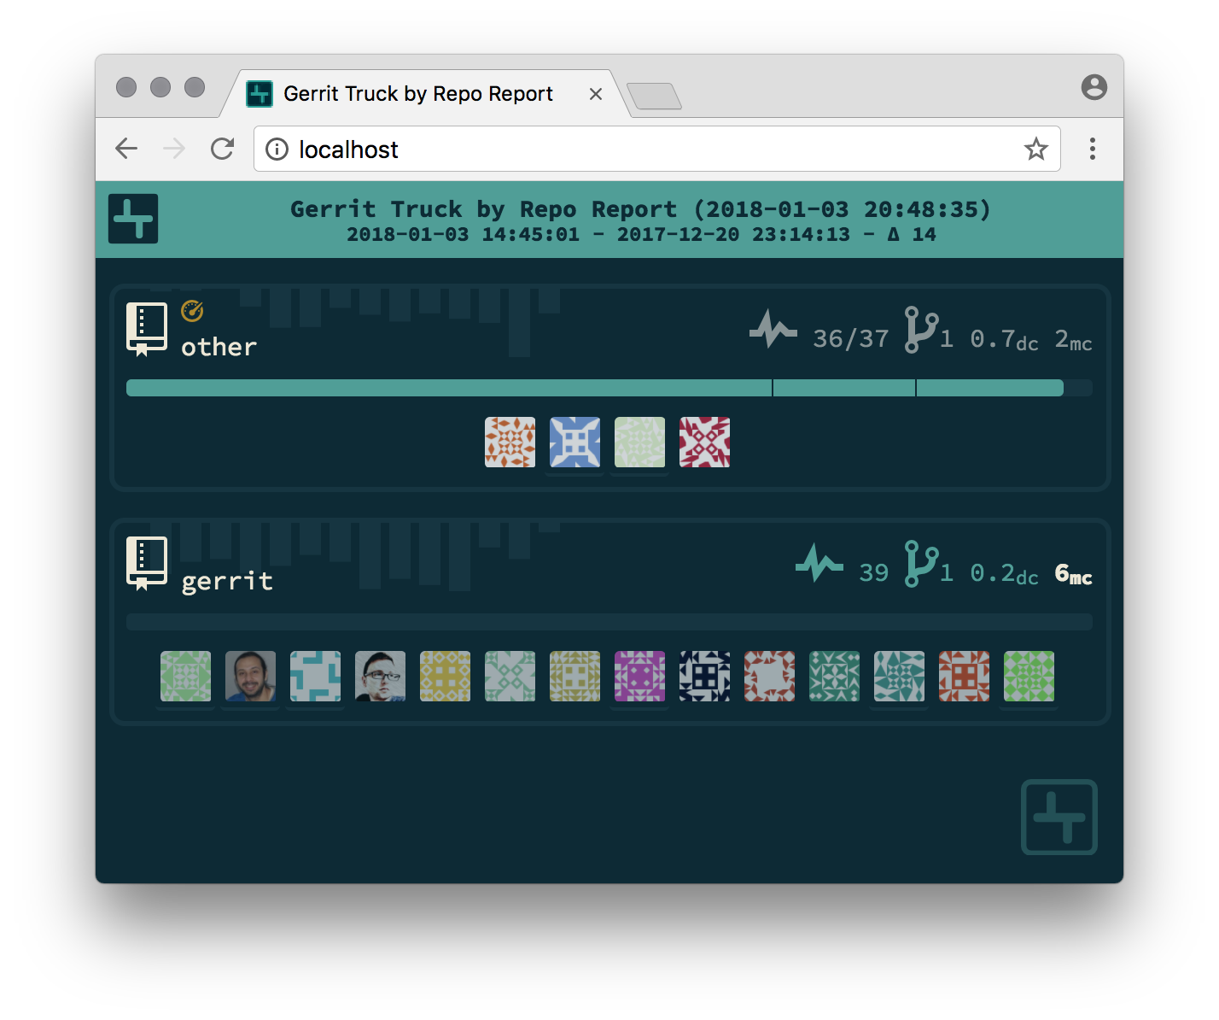The image size is (1219, 1020).
Task: Go back with browser back arrow
Action: [126, 149]
